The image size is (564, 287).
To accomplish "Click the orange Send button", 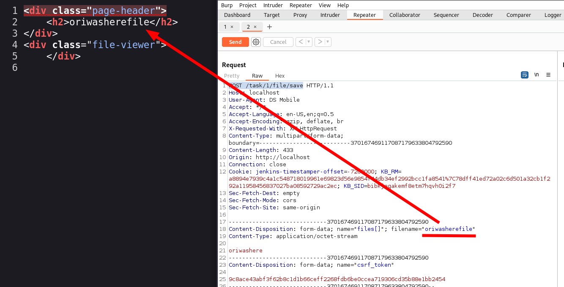I will [x=235, y=42].
